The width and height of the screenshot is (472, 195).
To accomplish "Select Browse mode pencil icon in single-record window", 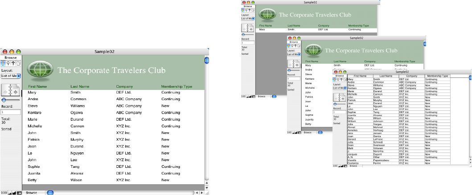I will point(243,10).
